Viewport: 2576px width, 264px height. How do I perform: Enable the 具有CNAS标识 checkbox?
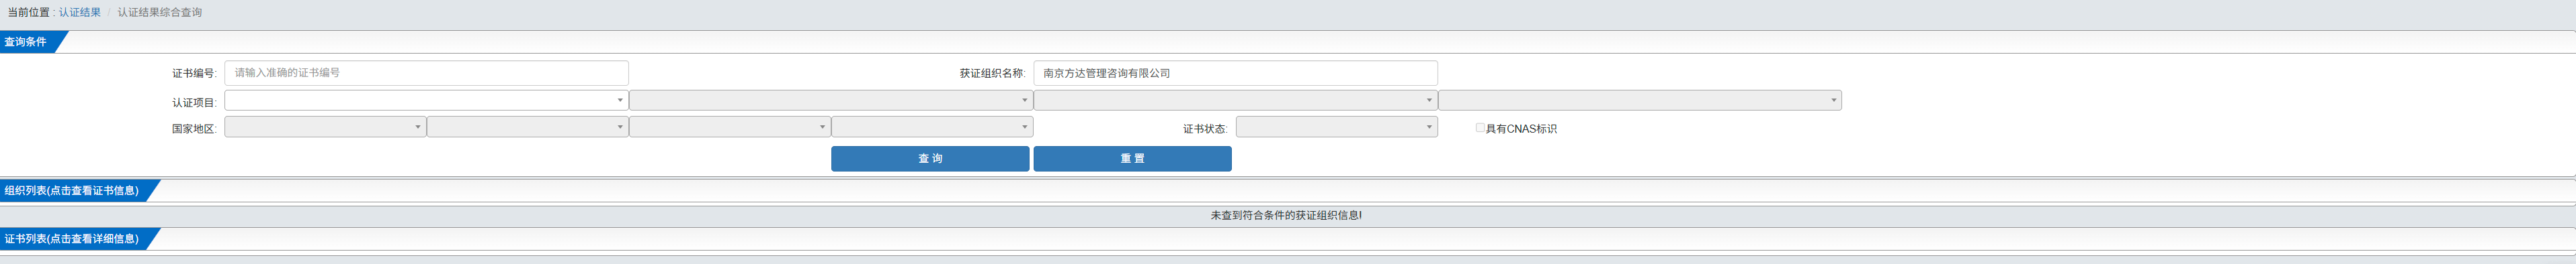(1480, 127)
